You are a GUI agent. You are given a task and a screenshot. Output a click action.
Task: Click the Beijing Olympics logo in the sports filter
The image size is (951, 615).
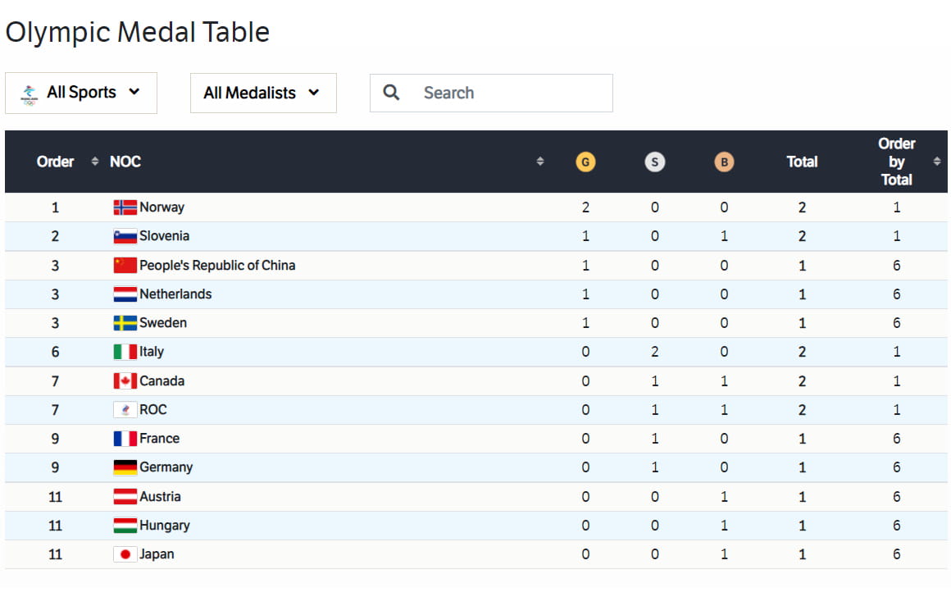pos(29,93)
